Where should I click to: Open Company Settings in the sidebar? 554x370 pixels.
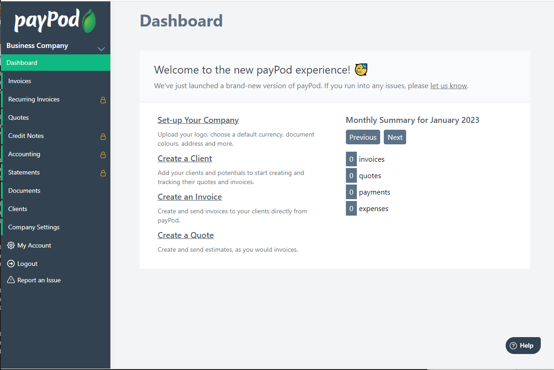tap(55, 227)
